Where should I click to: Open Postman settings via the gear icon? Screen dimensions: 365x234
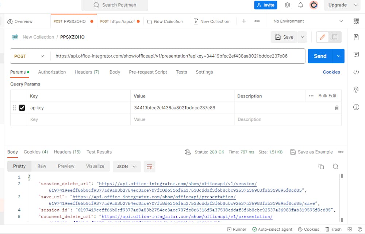[x=287, y=5]
